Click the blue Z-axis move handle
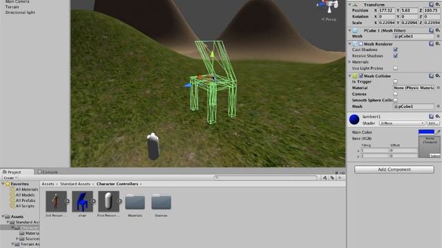Viewport: 442px width, 248px height. [187, 85]
